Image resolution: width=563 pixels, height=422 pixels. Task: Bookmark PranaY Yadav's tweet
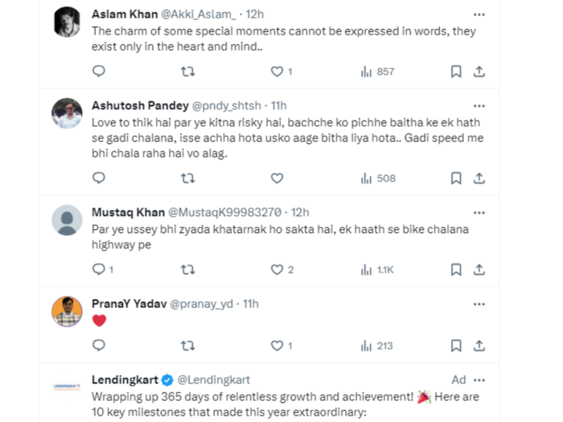click(456, 346)
